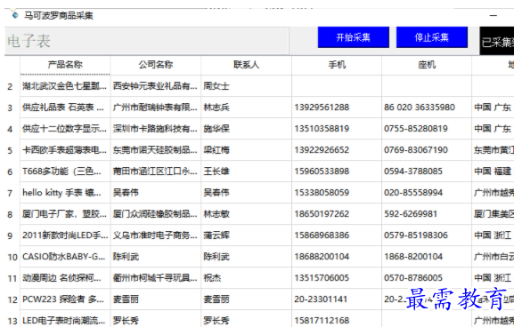
Task: Select phone cell 15868968386
Action: tap(337, 235)
